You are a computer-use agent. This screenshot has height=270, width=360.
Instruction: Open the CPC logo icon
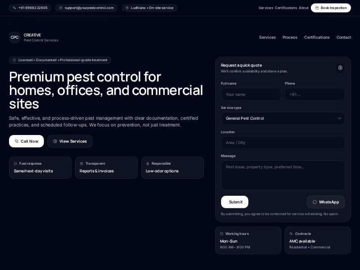pyautogui.click(x=14, y=37)
